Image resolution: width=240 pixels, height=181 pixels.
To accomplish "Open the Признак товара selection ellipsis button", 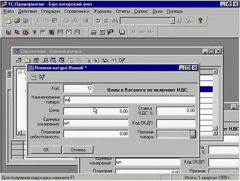I will (193, 134).
